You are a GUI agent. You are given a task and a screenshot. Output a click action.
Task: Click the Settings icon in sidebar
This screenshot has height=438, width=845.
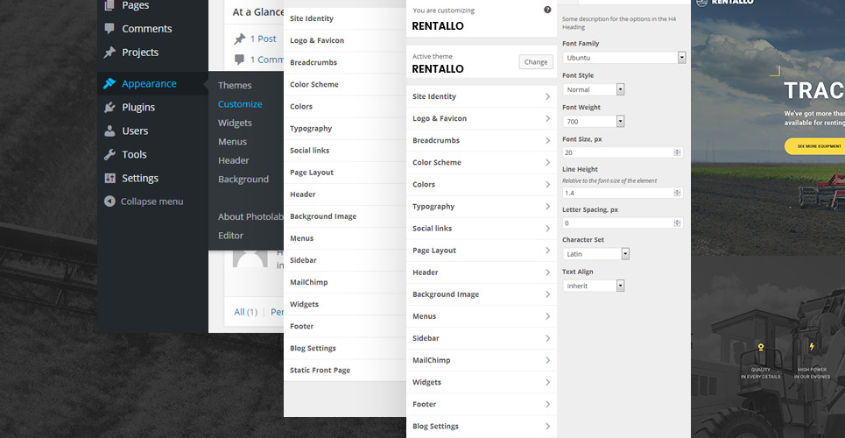point(109,179)
